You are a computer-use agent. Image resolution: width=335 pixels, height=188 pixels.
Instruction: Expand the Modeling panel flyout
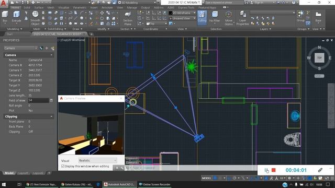click(15, 29)
